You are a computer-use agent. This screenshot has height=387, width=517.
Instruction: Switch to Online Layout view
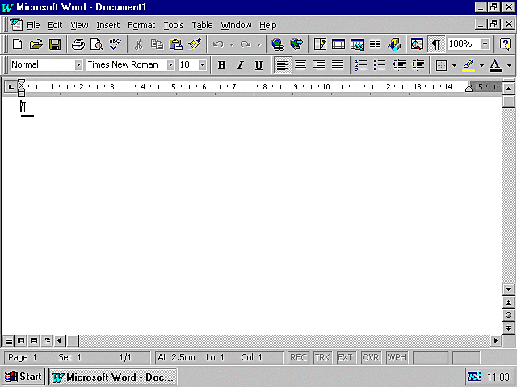[21, 340]
